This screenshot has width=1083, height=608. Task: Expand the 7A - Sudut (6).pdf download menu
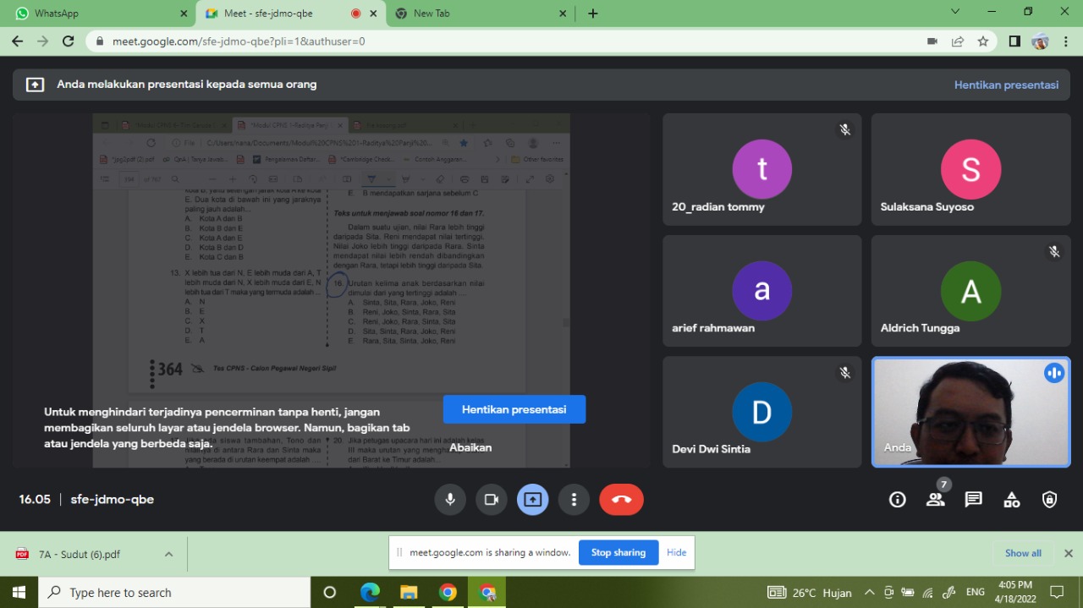click(168, 554)
